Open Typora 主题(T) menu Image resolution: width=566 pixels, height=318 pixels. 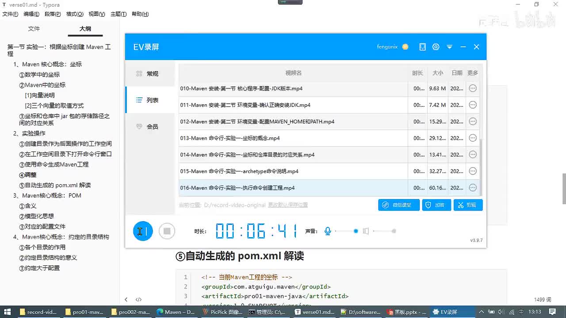pos(119,14)
